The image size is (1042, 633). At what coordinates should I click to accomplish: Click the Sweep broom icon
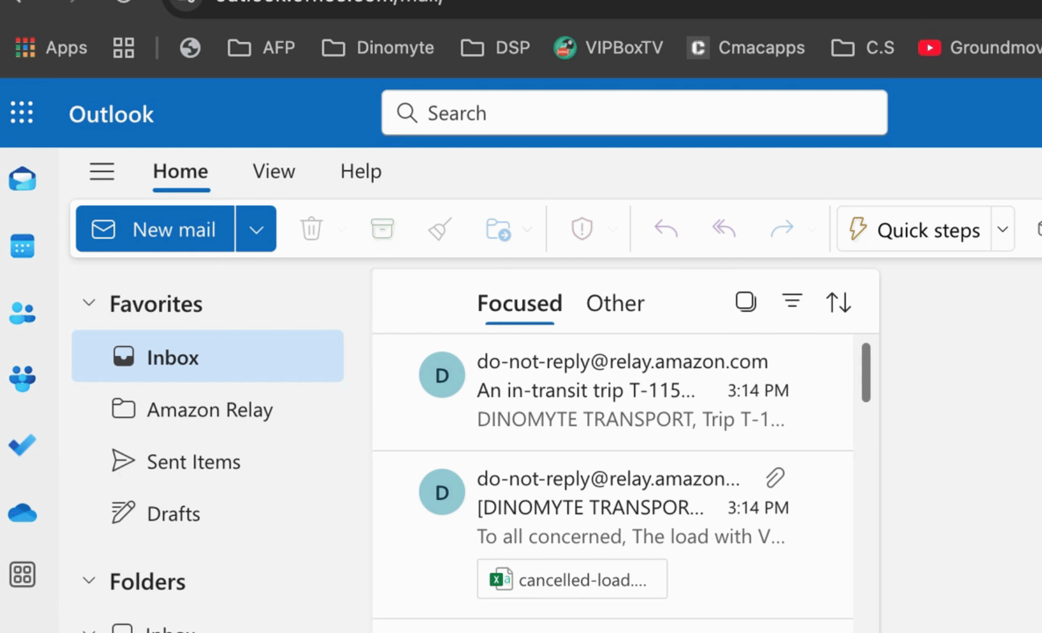click(440, 229)
